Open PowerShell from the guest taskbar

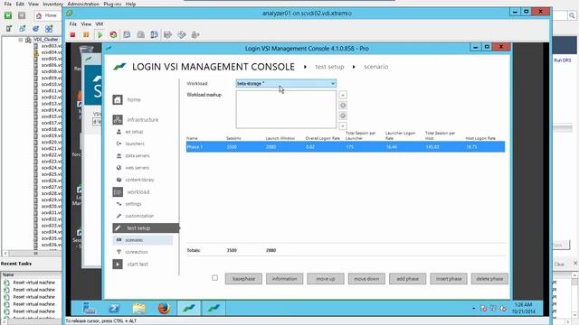click(114, 308)
